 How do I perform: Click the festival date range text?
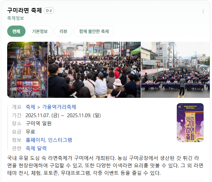pyautogui.click(x=63, y=115)
